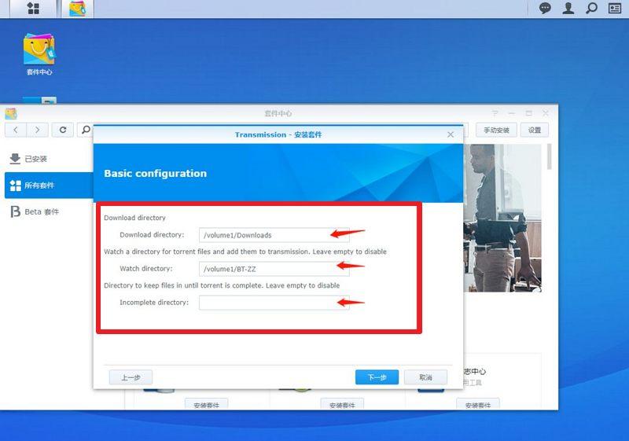Open 设置 in Package Center
The width and height of the screenshot is (629, 441).
pos(535,130)
